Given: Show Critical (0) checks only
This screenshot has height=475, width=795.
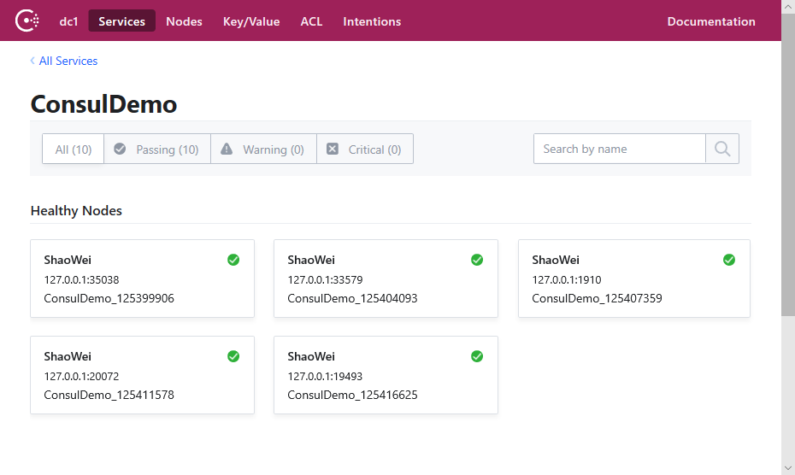Looking at the screenshot, I should [364, 150].
